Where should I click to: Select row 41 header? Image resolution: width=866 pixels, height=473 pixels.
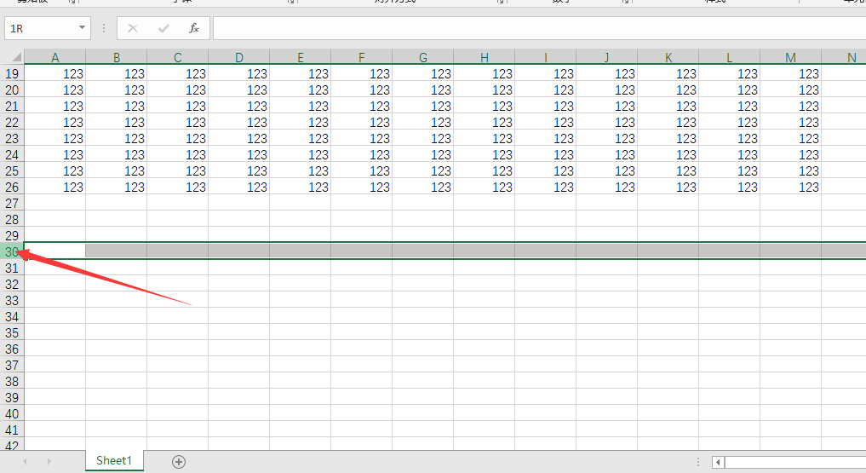(x=12, y=430)
